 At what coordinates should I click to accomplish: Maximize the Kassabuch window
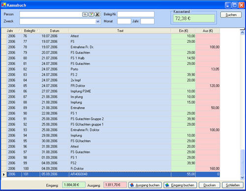click(x=235, y=5)
